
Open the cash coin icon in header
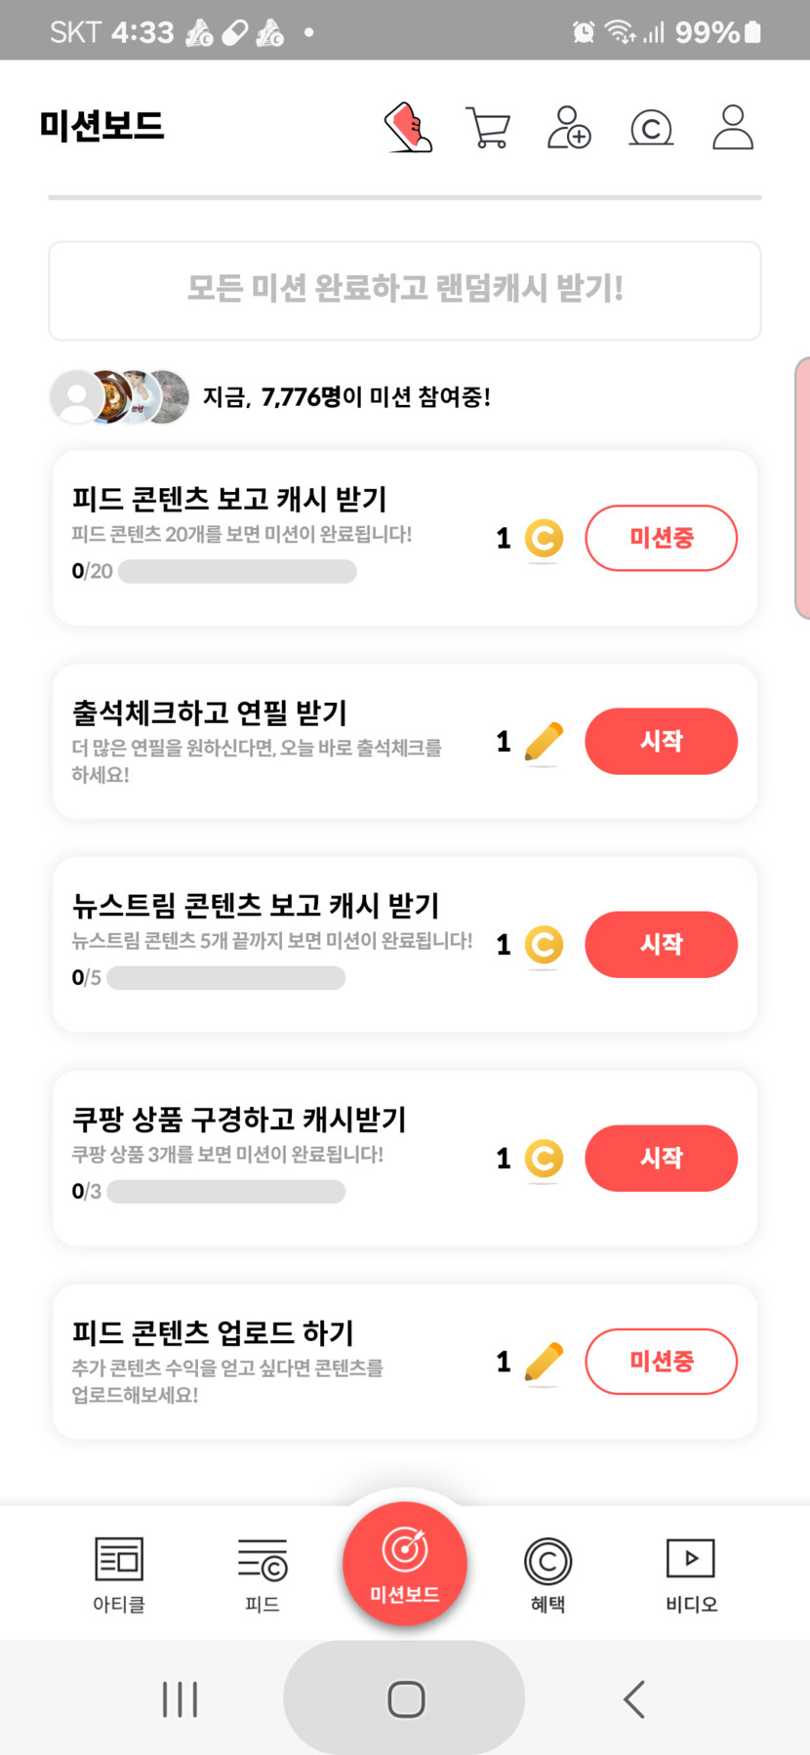(651, 128)
